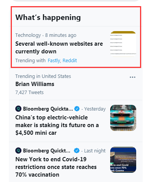Screen dimensions: 145x182
Task: Click the Bloomberg Quickta... name on Yesterday post
Action: [48, 109]
